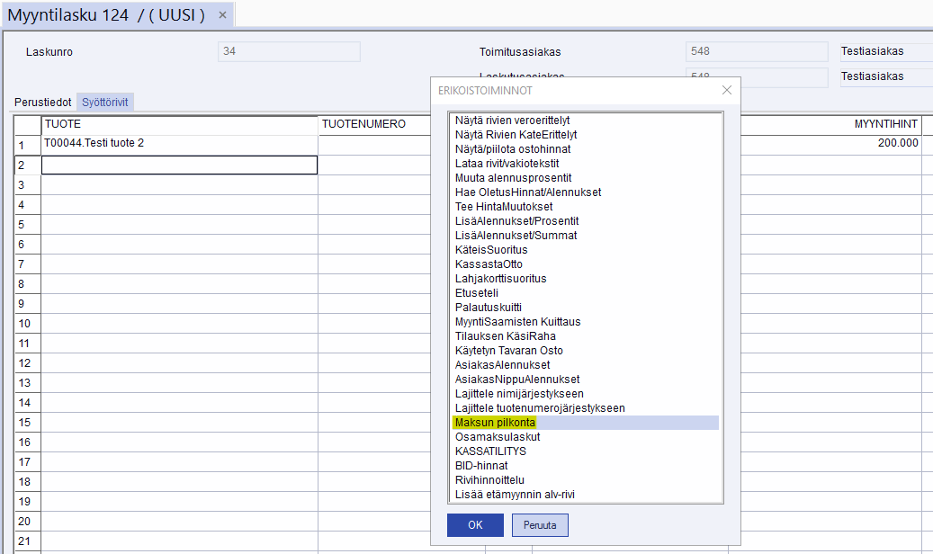Close the Myyntilasku 124 tab
Viewport: 933px width, 554px height.
click(x=222, y=15)
